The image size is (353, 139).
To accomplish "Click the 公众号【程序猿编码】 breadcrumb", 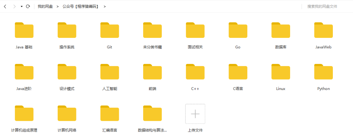I will pyautogui.click(x=81, y=7).
